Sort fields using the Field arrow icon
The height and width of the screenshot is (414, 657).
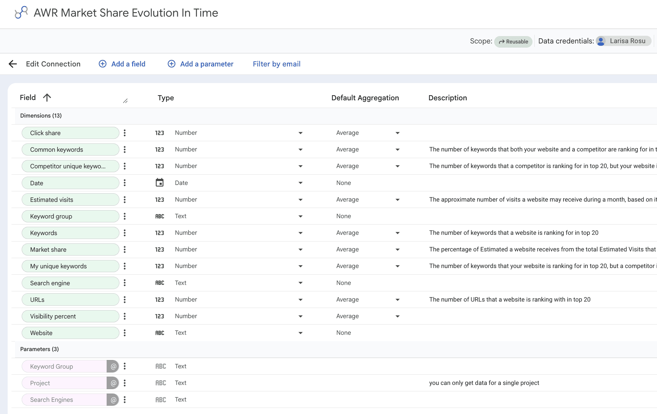47,97
